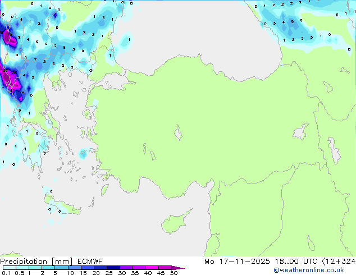This screenshot has height=275, width=356.
Task: Select the 25–30 mm navy legend swatch
Action: (113, 268)
